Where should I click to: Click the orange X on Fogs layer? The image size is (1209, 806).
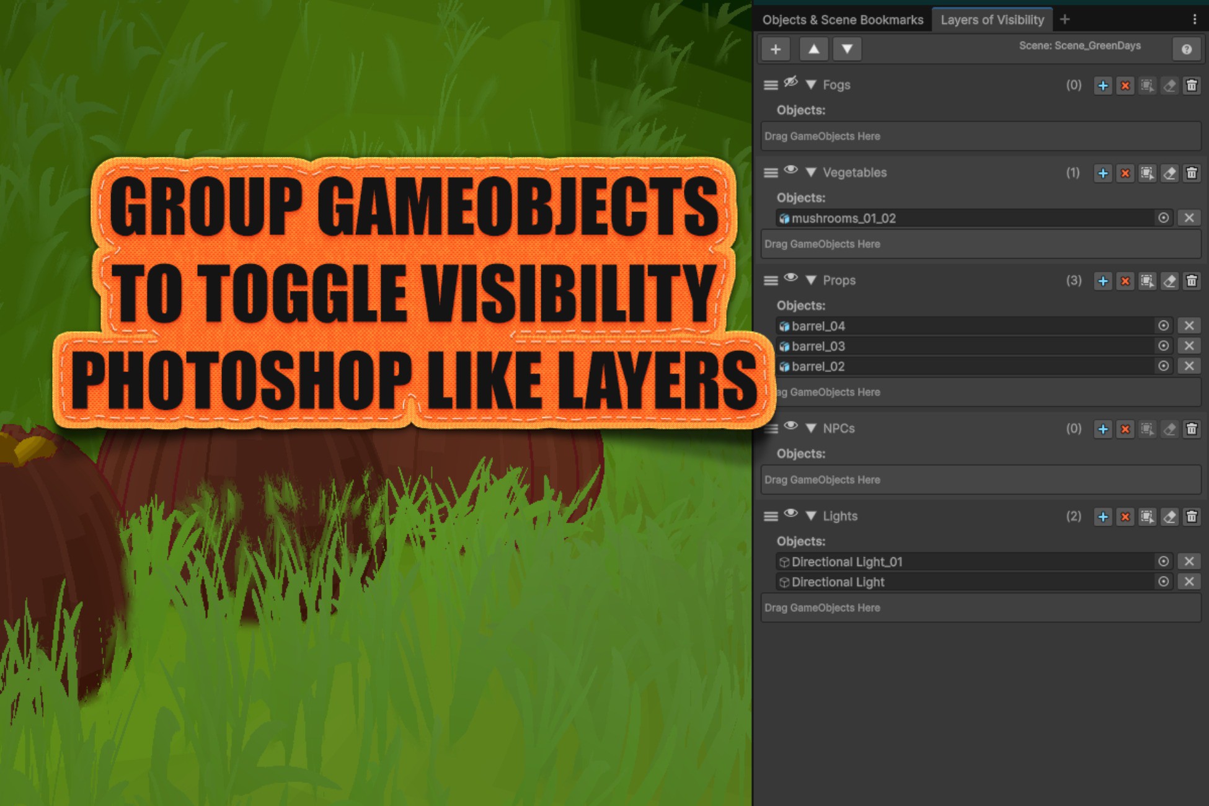(1125, 86)
